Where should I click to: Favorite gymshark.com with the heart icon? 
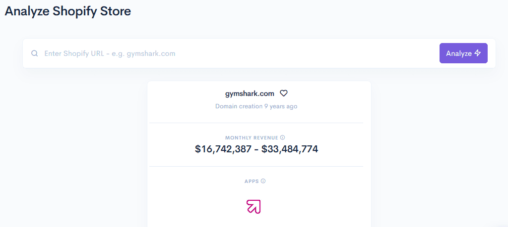click(284, 93)
